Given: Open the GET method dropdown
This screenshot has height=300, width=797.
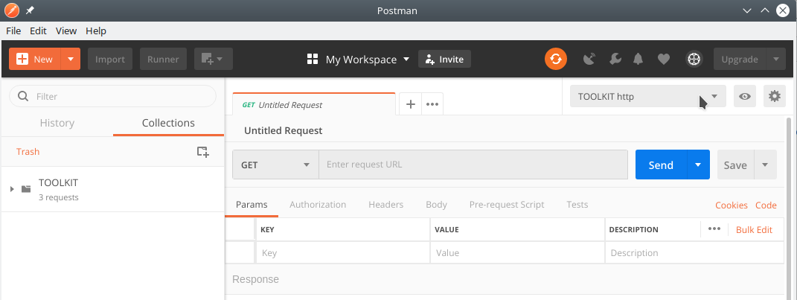Looking at the screenshot, I should pyautogui.click(x=275, y=165).
